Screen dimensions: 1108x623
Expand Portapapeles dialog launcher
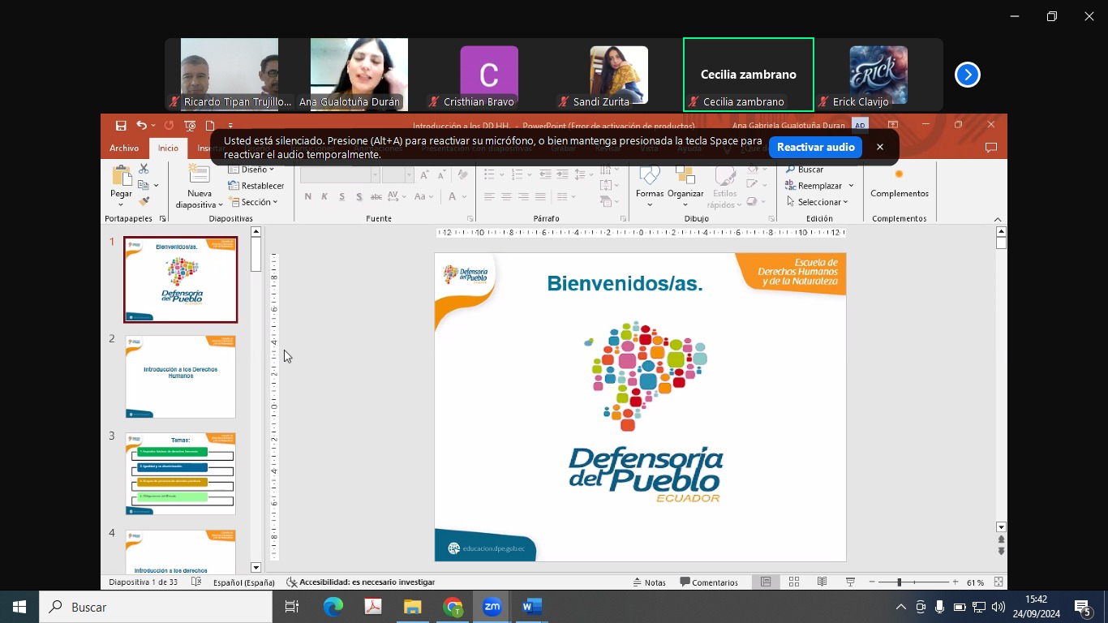click(162, 219)
